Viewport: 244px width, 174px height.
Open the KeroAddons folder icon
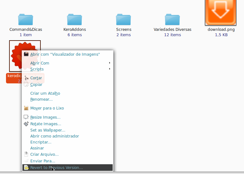tap(74, 20)
